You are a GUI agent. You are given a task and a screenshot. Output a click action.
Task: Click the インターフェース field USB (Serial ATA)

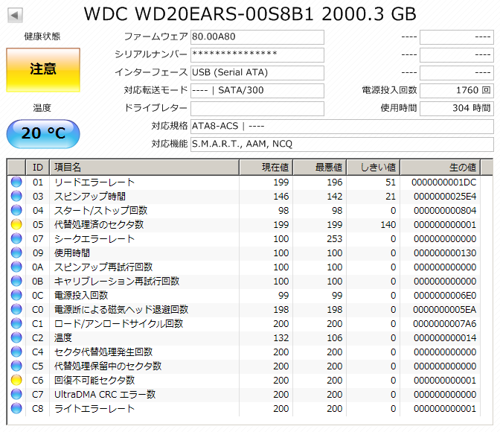coord(257,73)
